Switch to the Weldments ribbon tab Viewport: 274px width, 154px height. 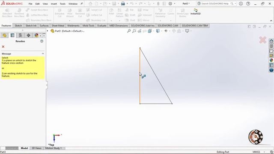pyautogui.click(x=73, y=26)
